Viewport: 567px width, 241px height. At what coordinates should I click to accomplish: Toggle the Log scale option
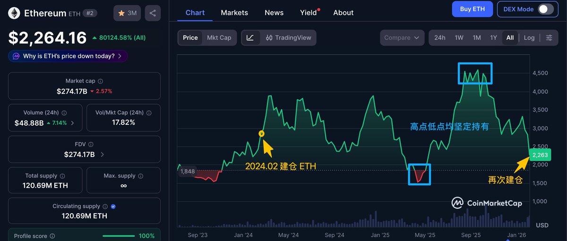pos(529,38)
